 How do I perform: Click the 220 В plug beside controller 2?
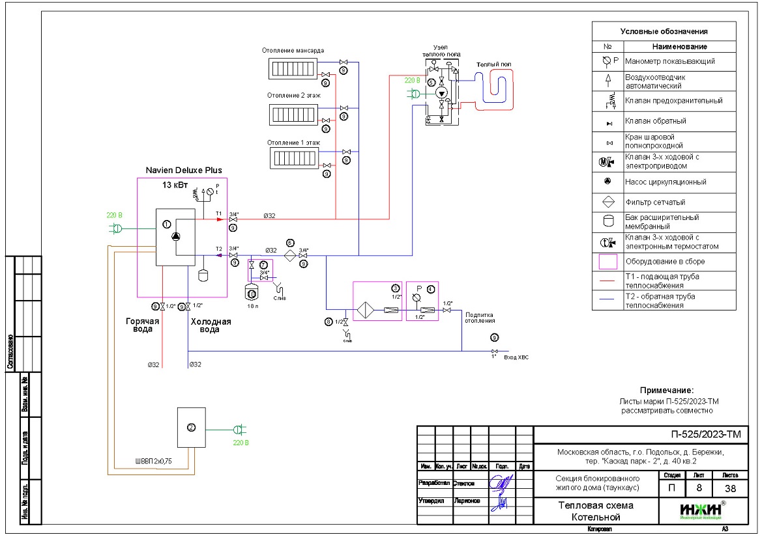[x=239, y=430]
